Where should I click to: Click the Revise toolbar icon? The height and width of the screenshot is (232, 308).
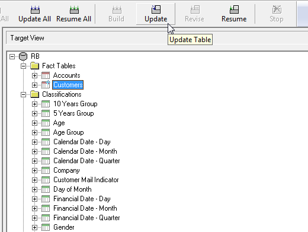pos(195,9)
